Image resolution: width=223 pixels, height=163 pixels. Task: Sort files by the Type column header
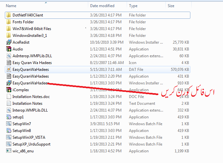click(x=133, y=6)
